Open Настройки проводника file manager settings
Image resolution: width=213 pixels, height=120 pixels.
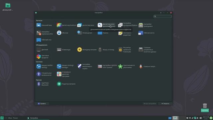click(x=146, y=25)
